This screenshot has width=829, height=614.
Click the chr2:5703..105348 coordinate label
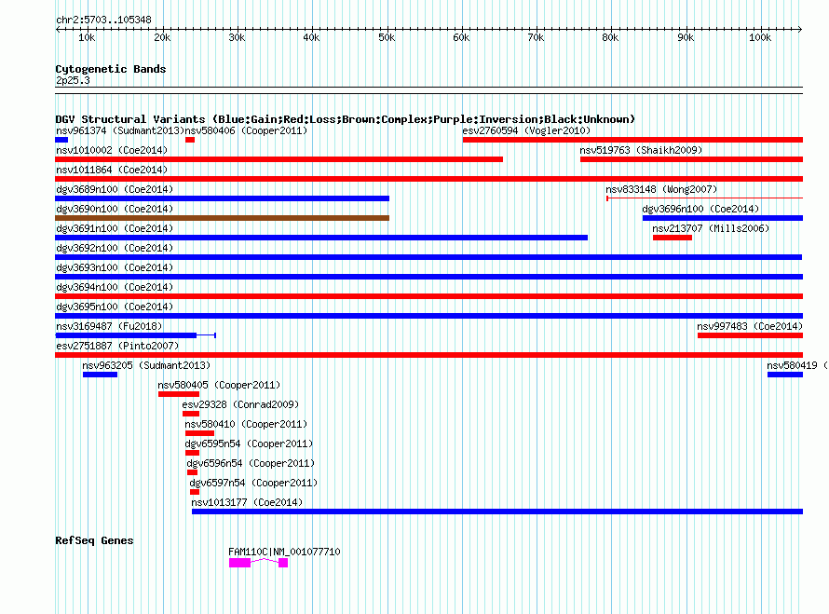click(x=103, y=20)
